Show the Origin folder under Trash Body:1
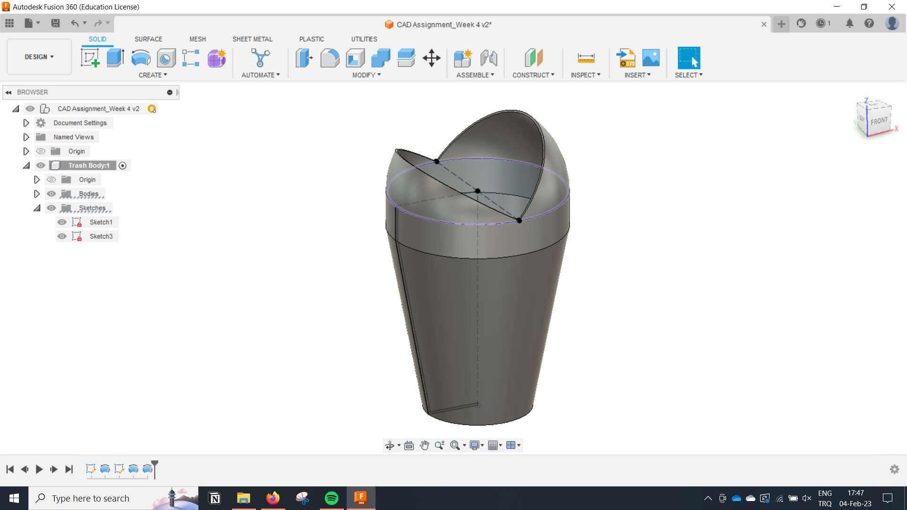This screenshot has height=510, width=907. click(x=51, y=179)
